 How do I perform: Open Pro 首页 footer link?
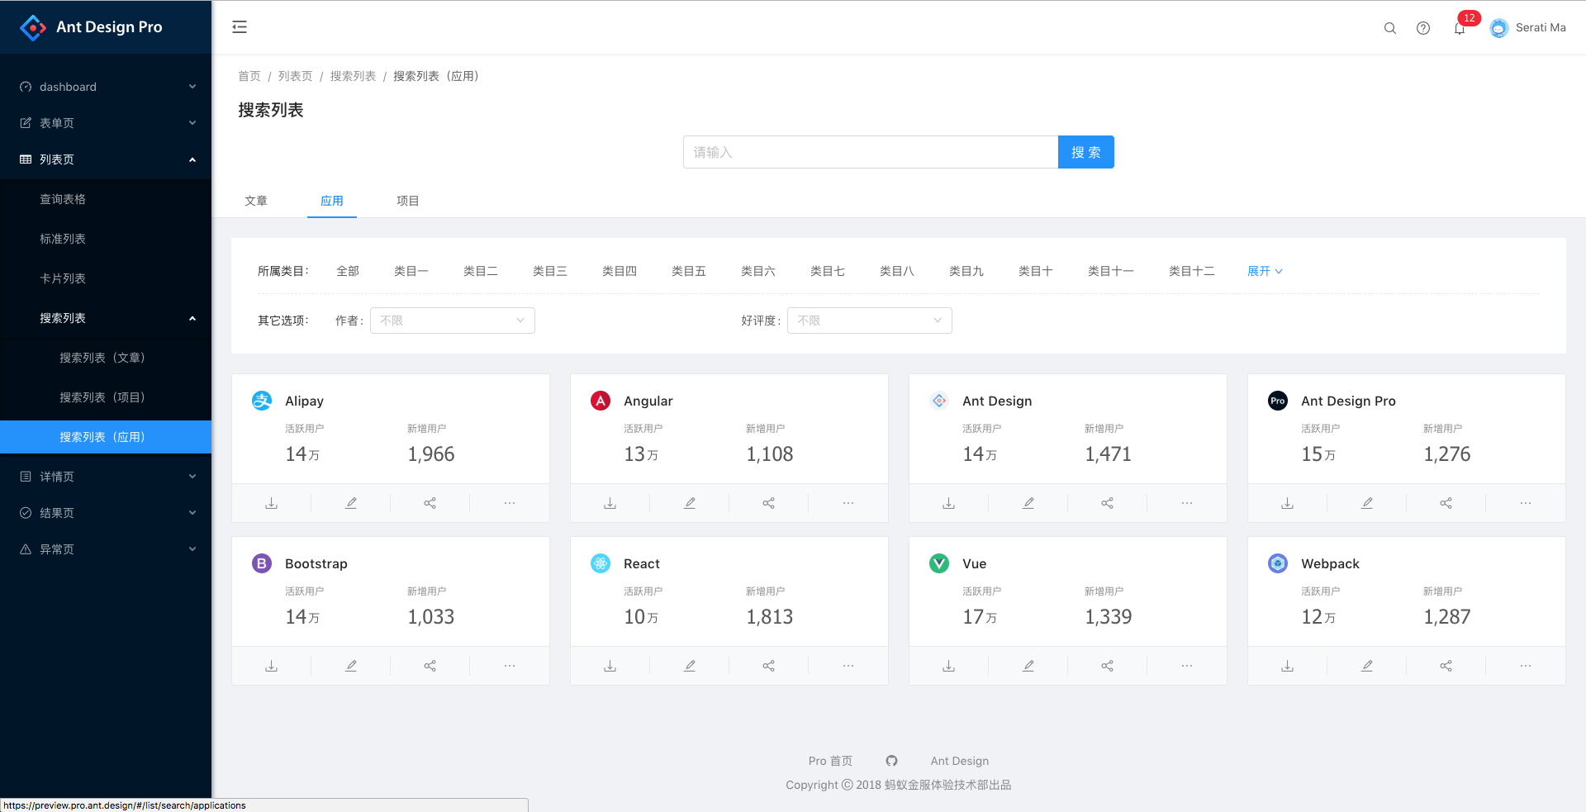point(830,761)
